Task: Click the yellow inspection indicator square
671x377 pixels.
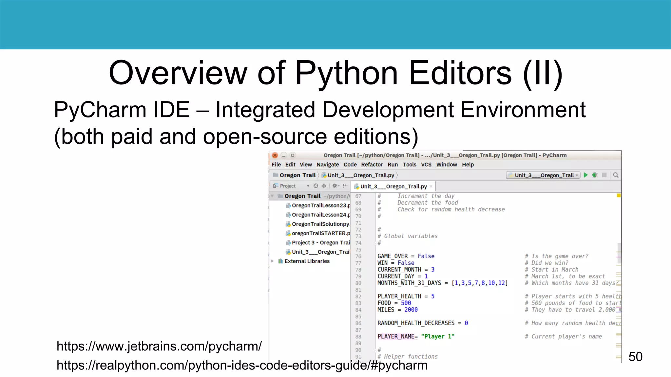Action: pos(619,196)
